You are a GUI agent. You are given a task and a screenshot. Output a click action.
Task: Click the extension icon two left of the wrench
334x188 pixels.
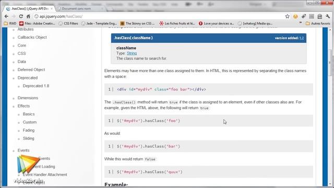312,16
